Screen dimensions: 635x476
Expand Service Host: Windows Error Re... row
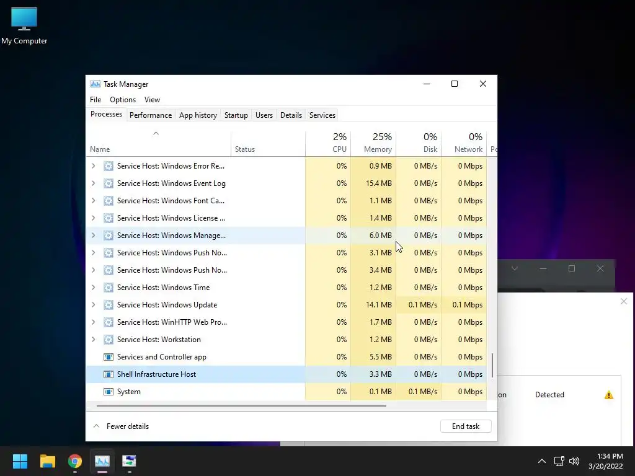coord(93,166)
